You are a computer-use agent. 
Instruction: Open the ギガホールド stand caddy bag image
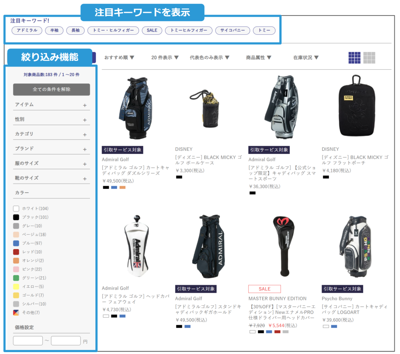tap(209, 246)
